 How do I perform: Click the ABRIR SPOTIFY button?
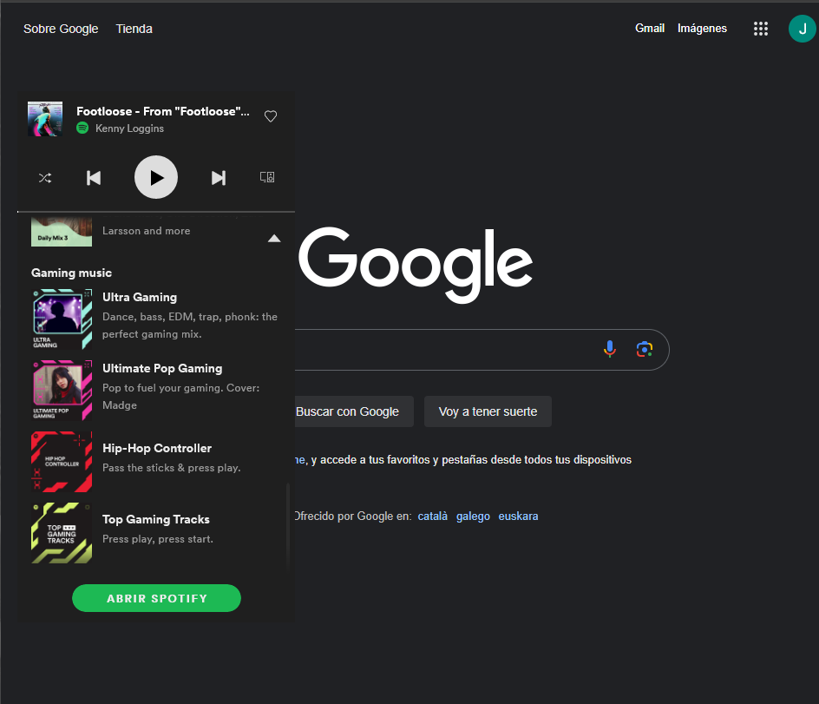[x=156, y=598]
